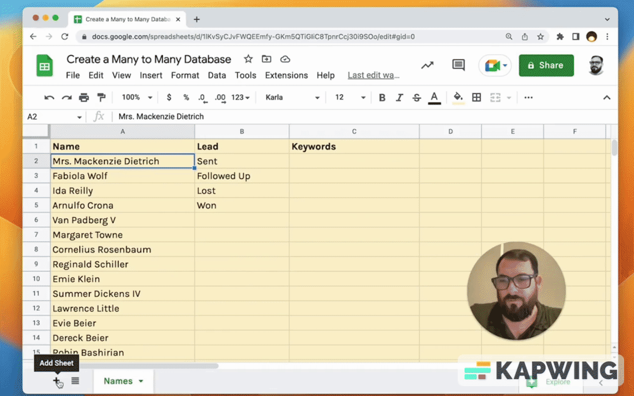The image size is (634, 396).
Task: Open the Insert menu
Action: [x=151, y=75]
